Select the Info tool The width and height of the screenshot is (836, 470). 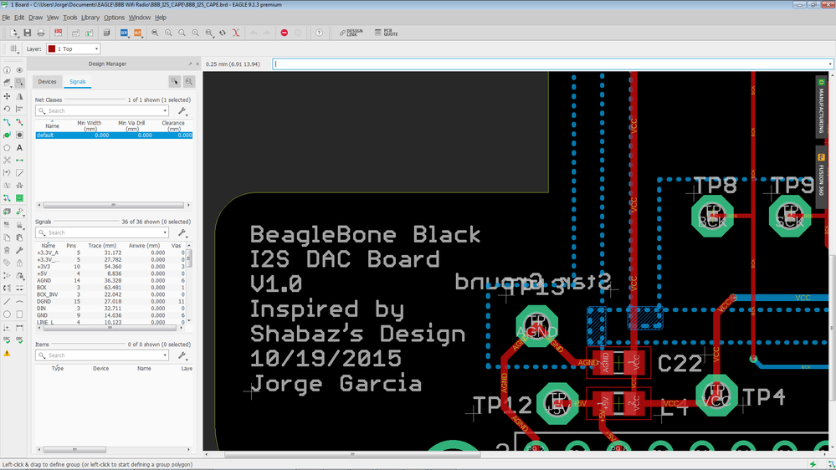pos(7,69)
